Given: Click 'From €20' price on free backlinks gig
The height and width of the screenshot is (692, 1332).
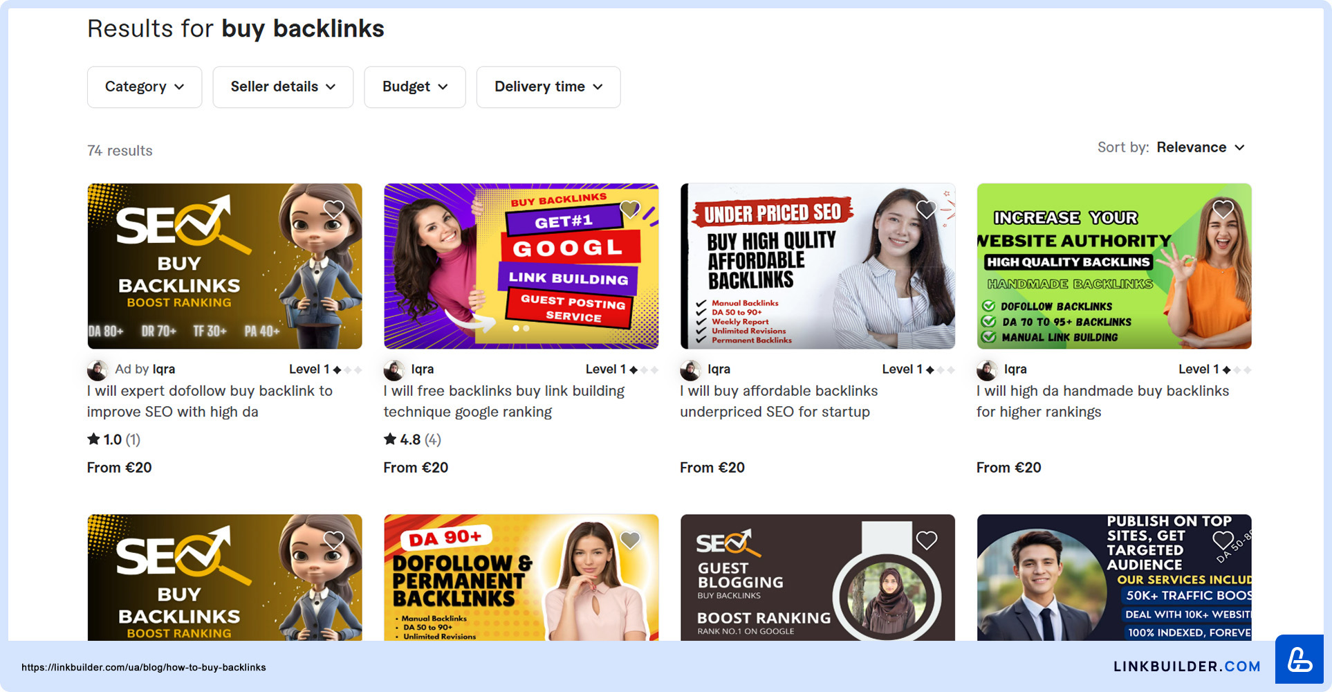Looking at the screenshot, I should (416, 468).
